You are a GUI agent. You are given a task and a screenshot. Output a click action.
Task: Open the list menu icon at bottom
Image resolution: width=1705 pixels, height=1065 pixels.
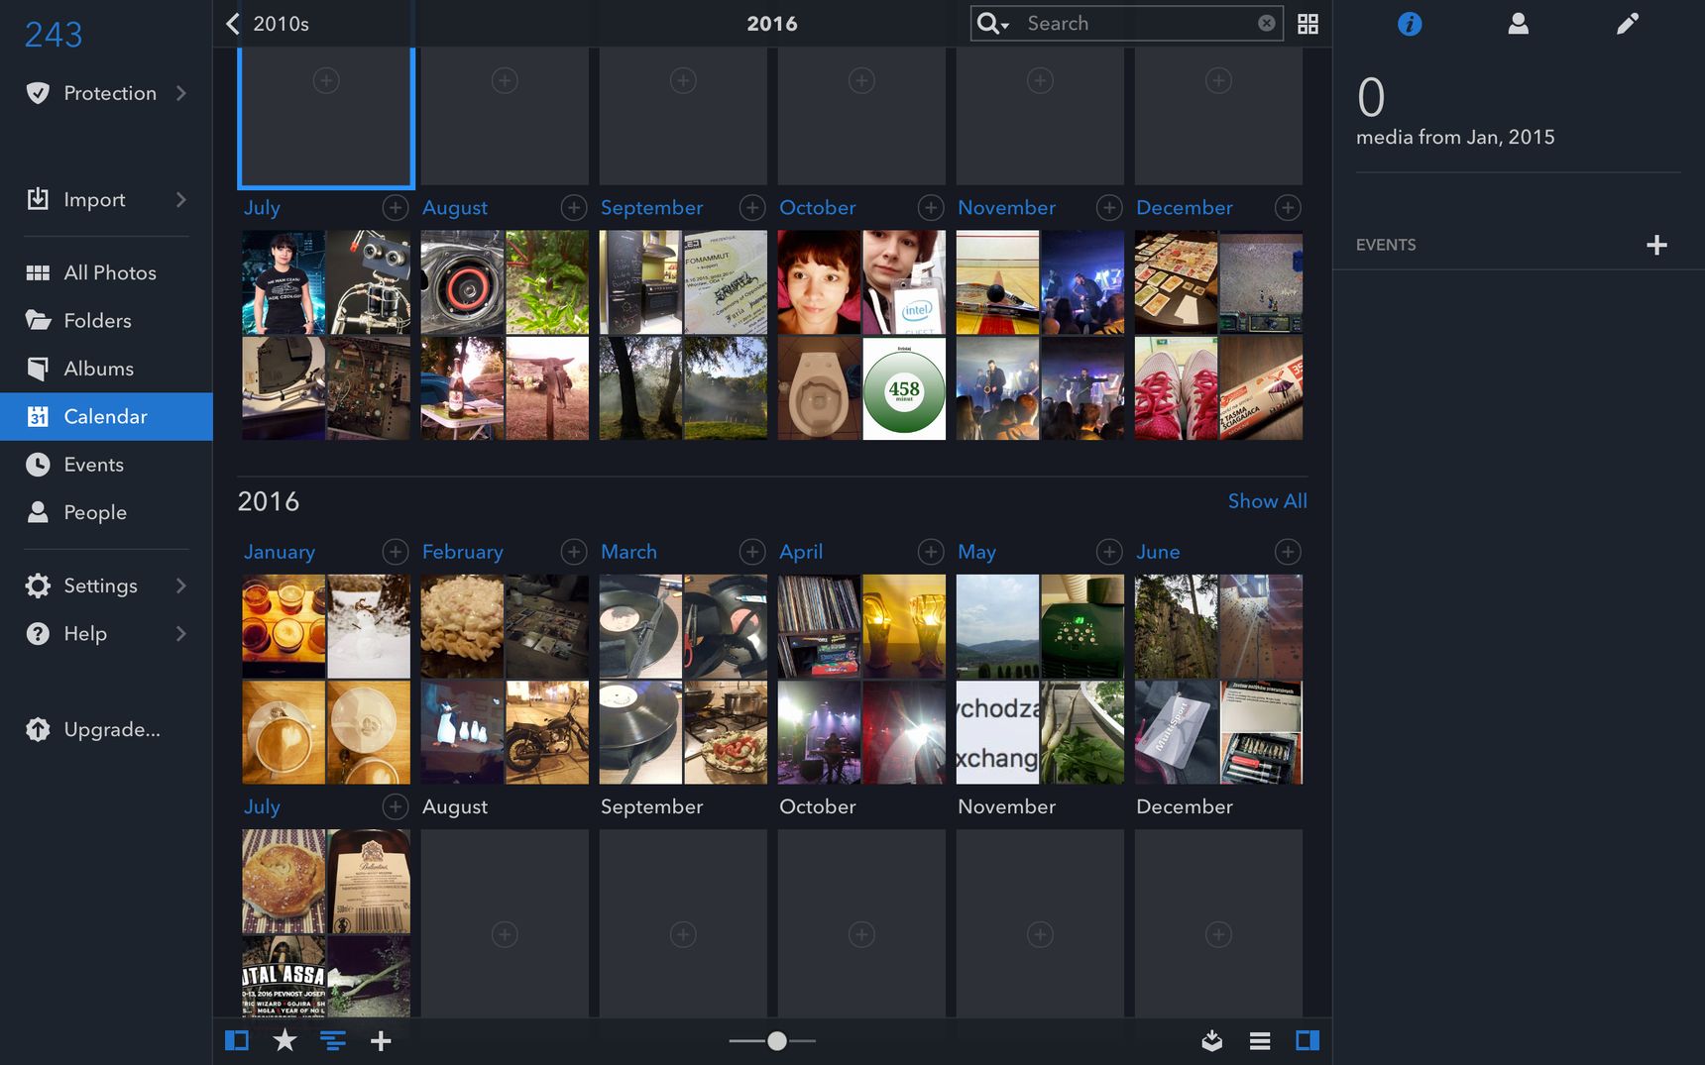[x=1260, y=1040]
